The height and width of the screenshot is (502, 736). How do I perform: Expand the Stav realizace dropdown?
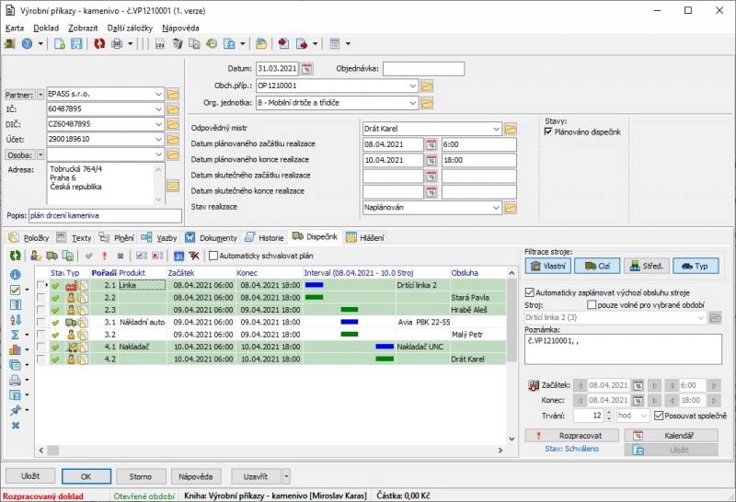pos(496,208)
